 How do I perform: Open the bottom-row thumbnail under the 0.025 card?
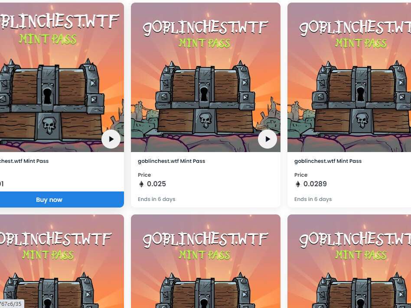coord(206,261)
